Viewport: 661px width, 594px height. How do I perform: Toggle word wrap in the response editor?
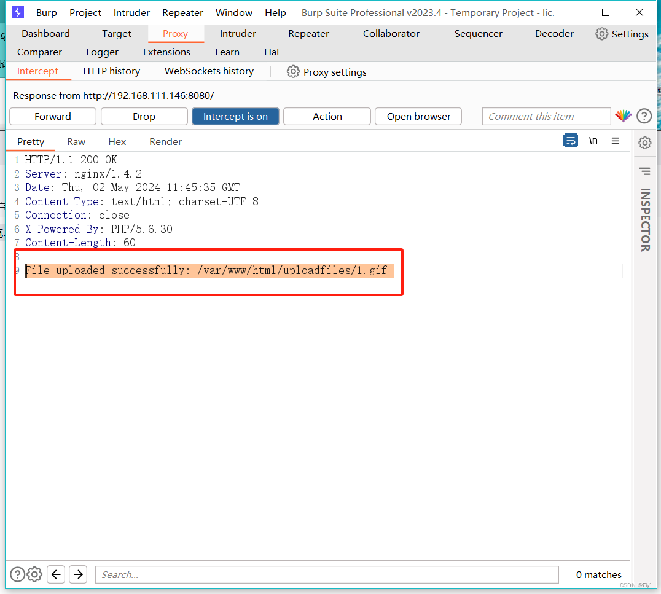coord(571,141)
